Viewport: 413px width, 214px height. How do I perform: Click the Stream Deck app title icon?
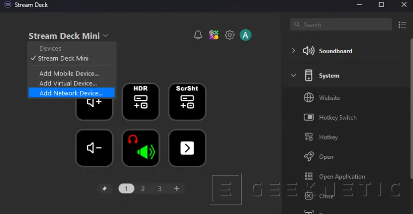(8, 5)
